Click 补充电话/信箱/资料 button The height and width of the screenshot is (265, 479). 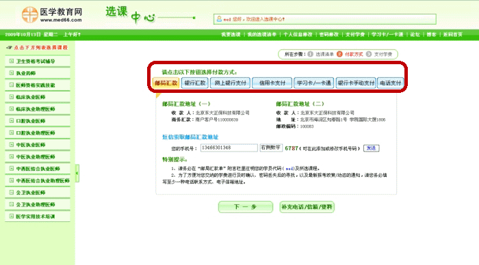[x=307, y=207]
